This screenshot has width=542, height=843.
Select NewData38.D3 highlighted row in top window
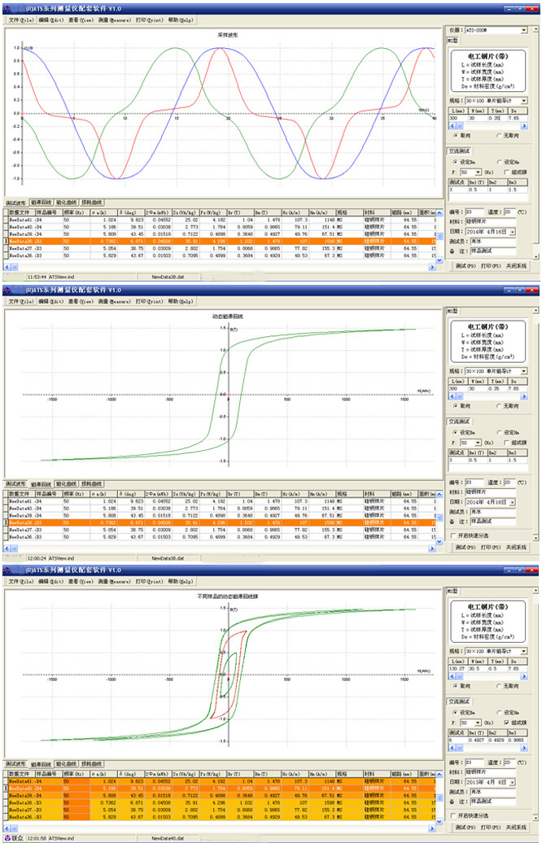(221, 242)
